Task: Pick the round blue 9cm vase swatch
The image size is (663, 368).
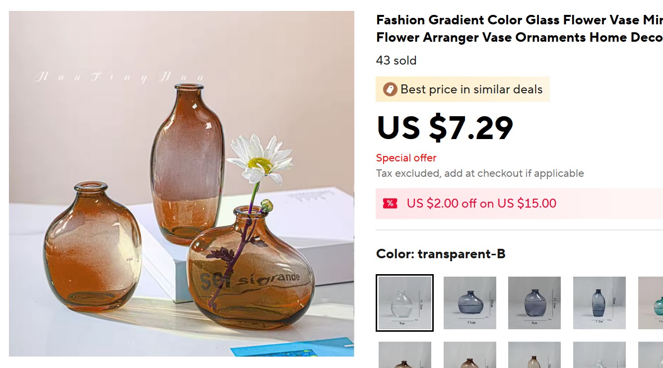Action: coord(534,303)
